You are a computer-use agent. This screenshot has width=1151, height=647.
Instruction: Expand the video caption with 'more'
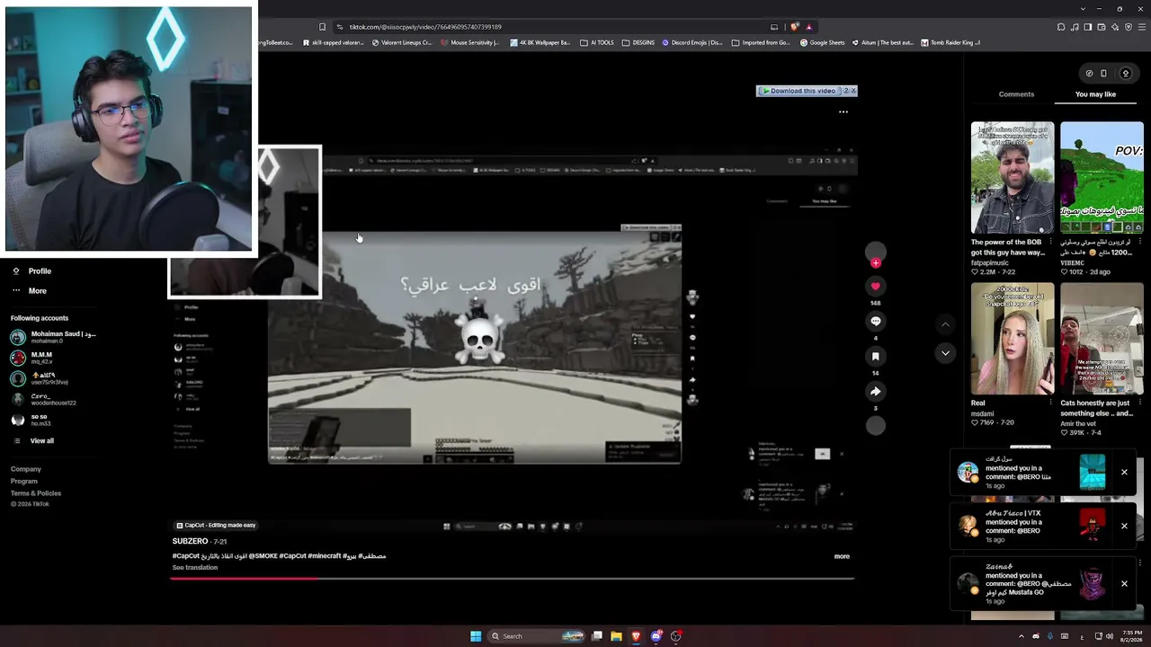842,556
